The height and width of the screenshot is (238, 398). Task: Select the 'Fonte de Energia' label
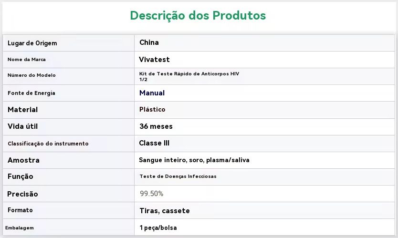pyautogui.click(x=31, y=93)
